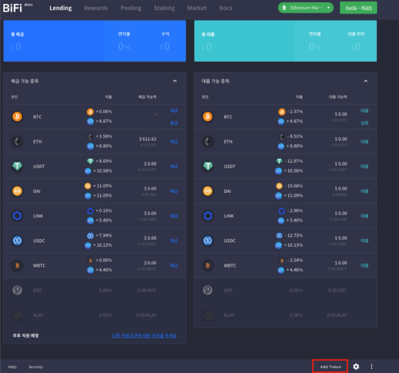The height and width of the screenshot is (373, 399).
Task: Open the Help link in footer
Action: (x=12, y=367)
